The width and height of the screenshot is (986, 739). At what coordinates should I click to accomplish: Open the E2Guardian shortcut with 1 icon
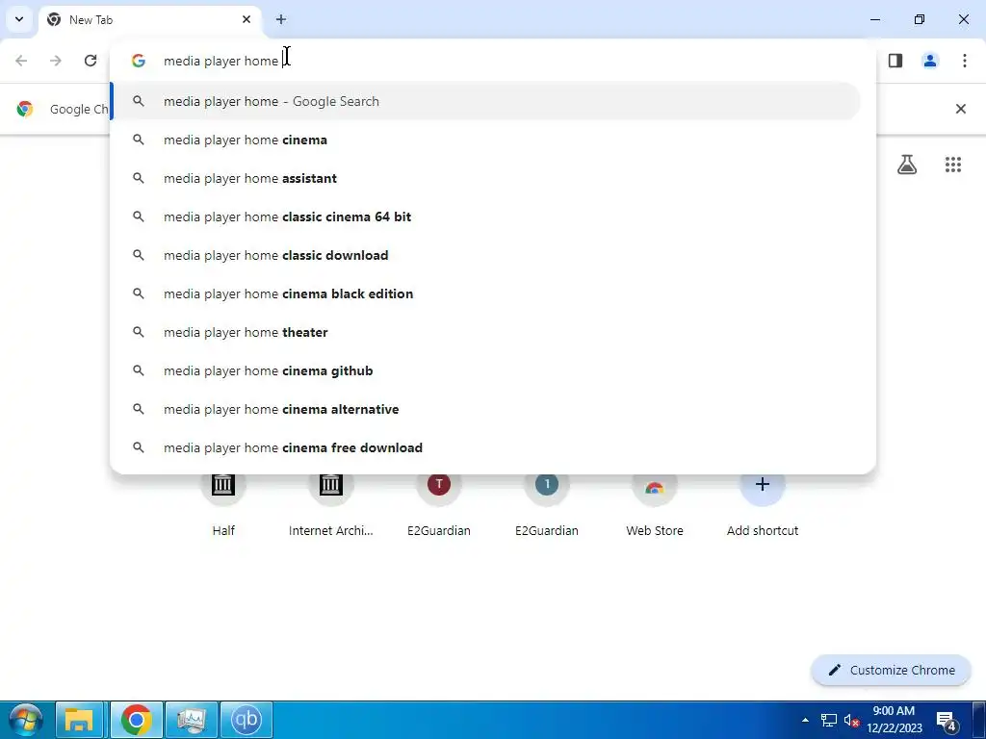tap(547, 504)
